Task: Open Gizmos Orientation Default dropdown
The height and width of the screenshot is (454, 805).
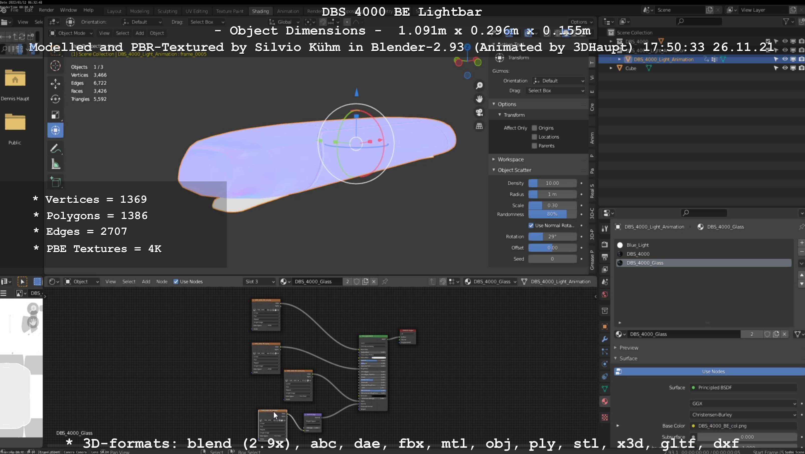Action: (x=558, y=81)
